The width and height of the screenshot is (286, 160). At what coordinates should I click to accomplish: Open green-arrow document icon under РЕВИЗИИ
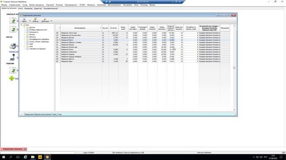(x=13, y=70)
